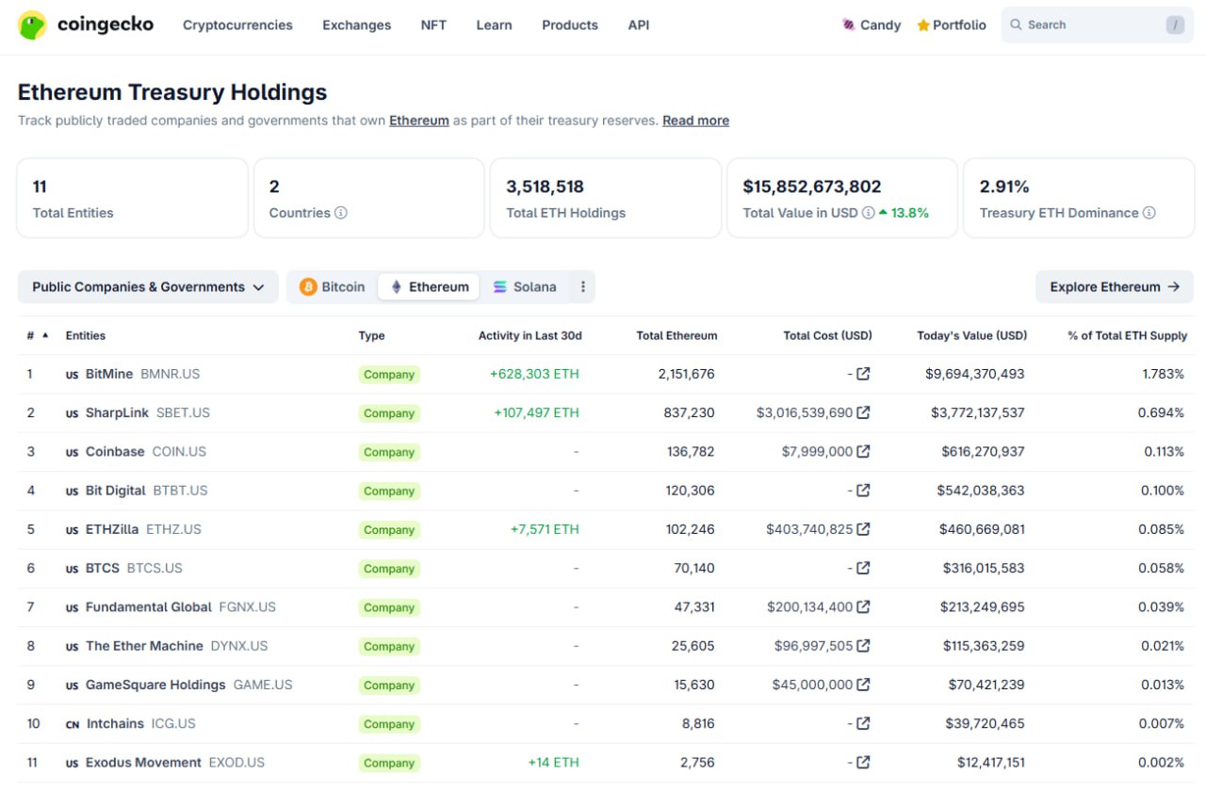Click the CoinGecko gecko logo icon
Image resolution: width=1206 pixels, height=791 pixels.
(x=32, y=24)
